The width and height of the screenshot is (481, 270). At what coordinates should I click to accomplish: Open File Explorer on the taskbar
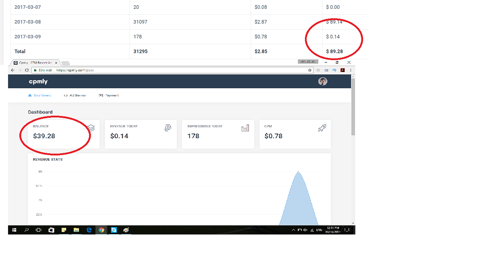coord(76,230)
